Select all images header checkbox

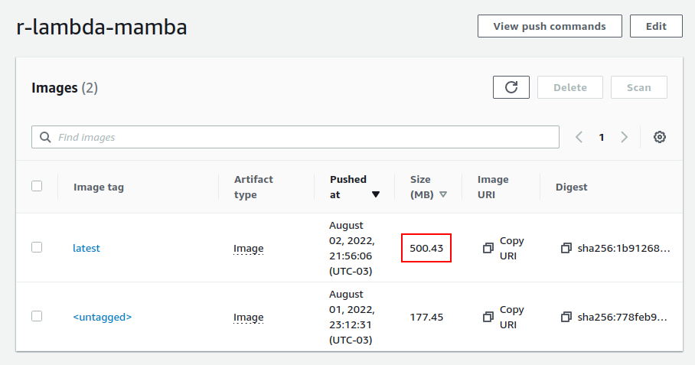(x=37, y=186)
